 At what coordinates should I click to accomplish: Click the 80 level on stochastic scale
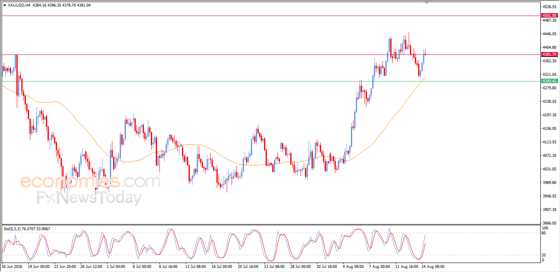coord(544,233)
